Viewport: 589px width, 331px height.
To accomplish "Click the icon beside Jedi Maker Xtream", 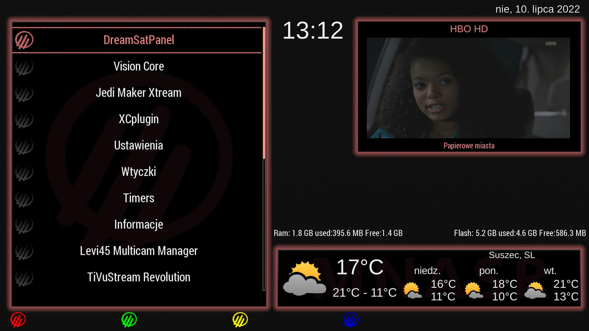I will click(x=24, y=93).
